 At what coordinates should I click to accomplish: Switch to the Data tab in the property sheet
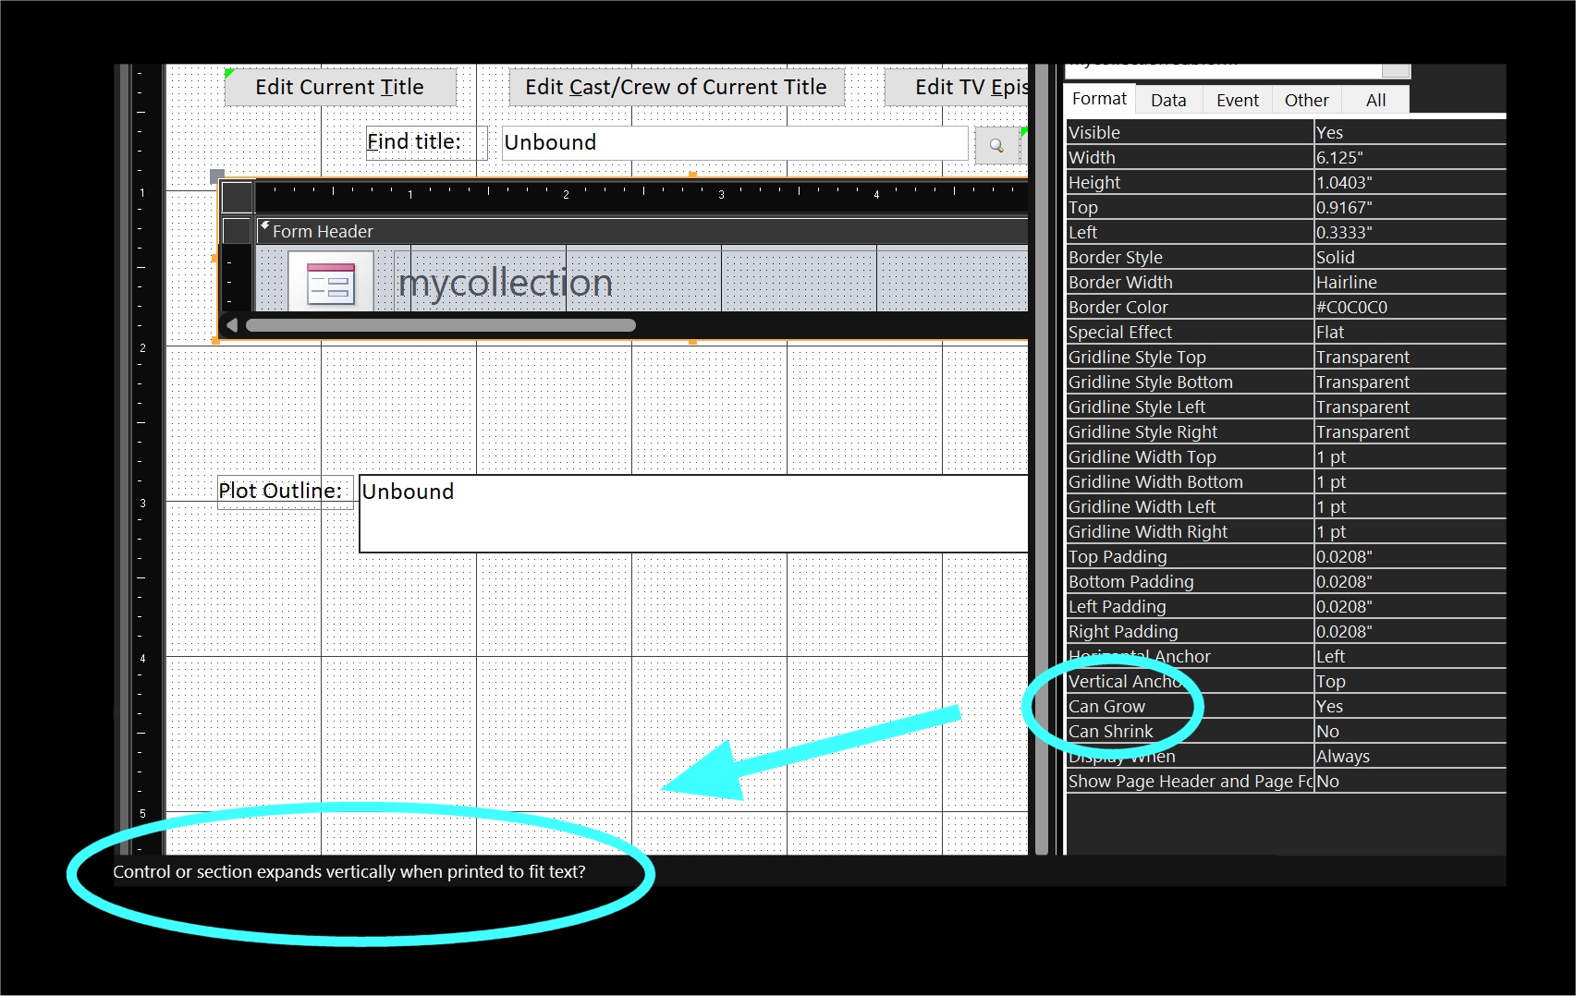tap(1167, 100)
